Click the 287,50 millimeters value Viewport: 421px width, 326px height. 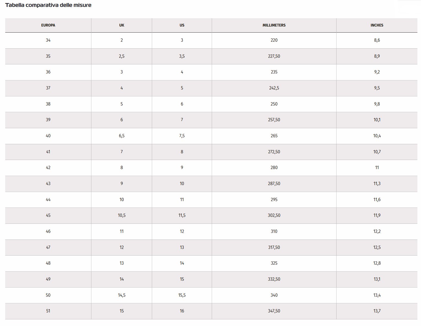(x=274, y=184)
